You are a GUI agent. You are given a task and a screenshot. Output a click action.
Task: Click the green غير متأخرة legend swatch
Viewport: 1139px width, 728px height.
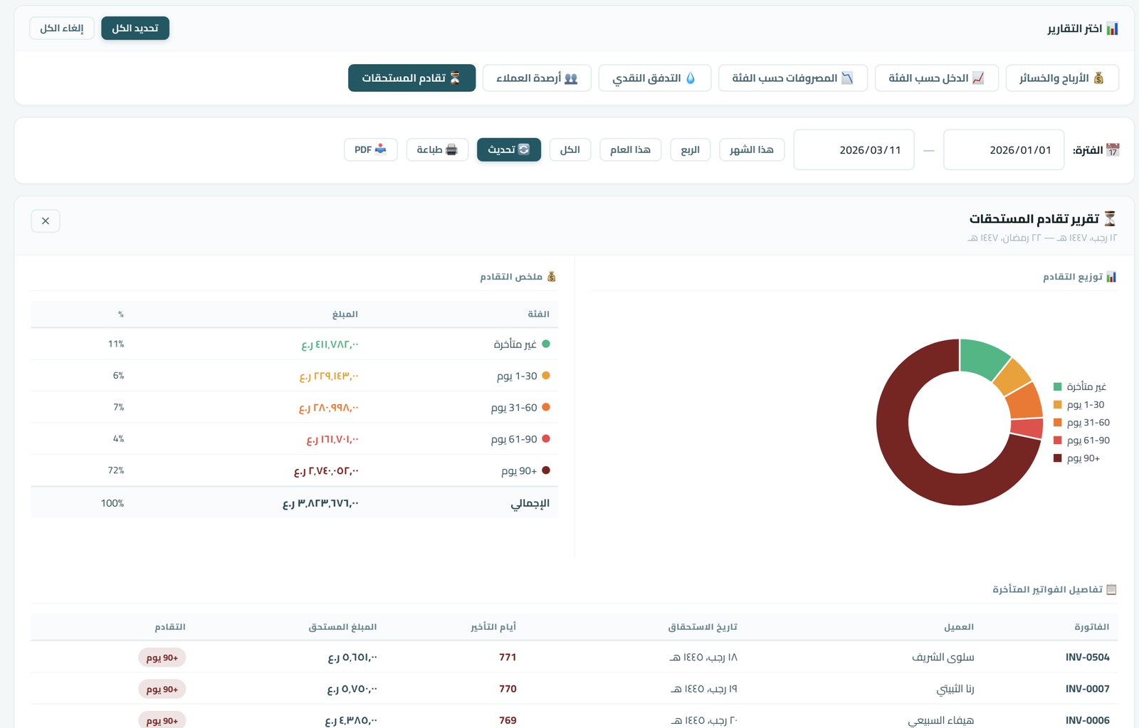[1057, 386]
